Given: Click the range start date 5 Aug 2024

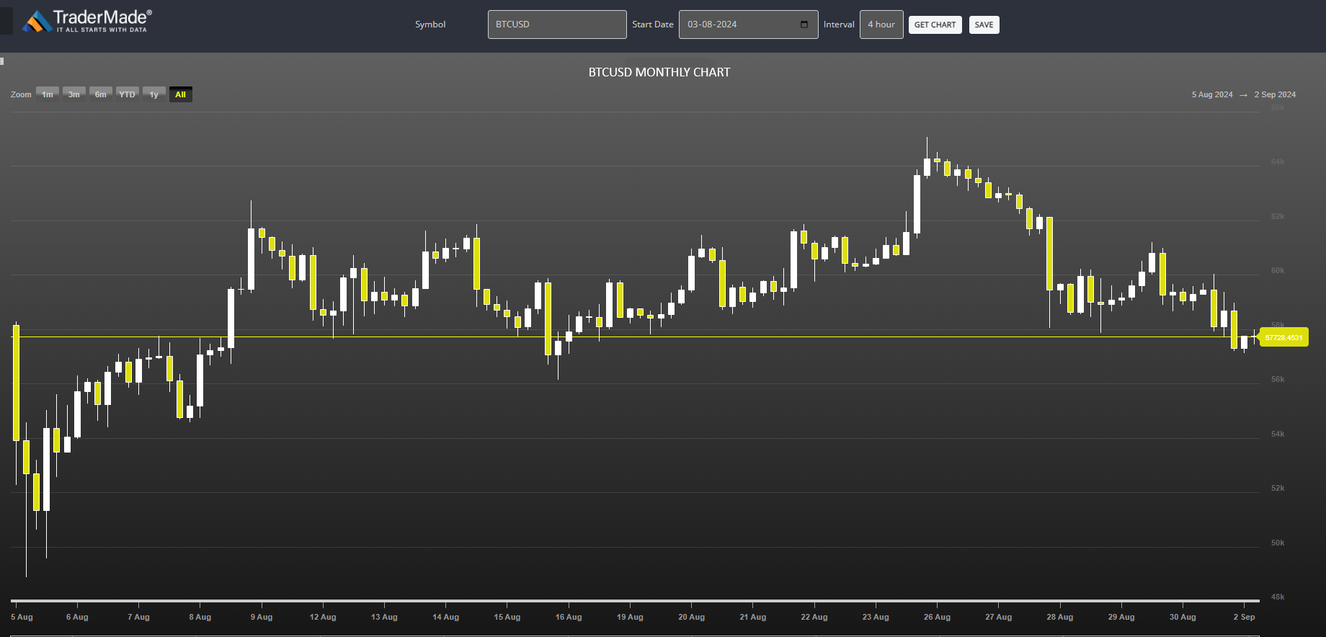Looking at the screenshot, I should [x=1212, y=94].
